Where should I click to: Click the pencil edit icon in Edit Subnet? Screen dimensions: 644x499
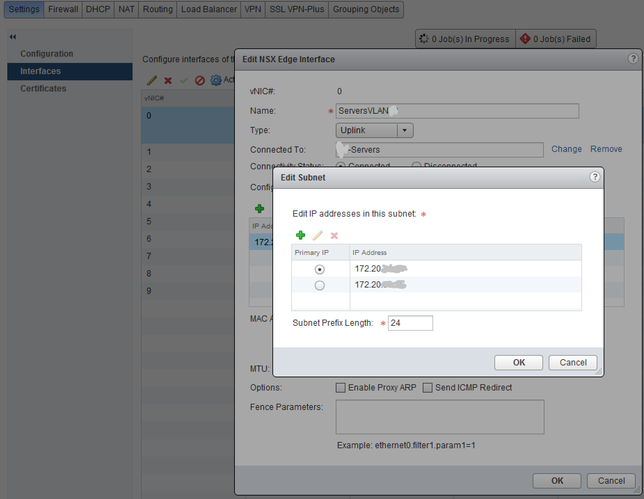pyautogui.click(x=317, y=235)
